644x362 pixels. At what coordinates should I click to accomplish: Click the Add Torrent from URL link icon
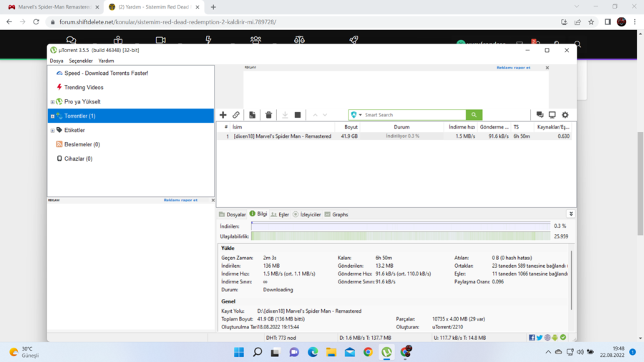(236, 115)
